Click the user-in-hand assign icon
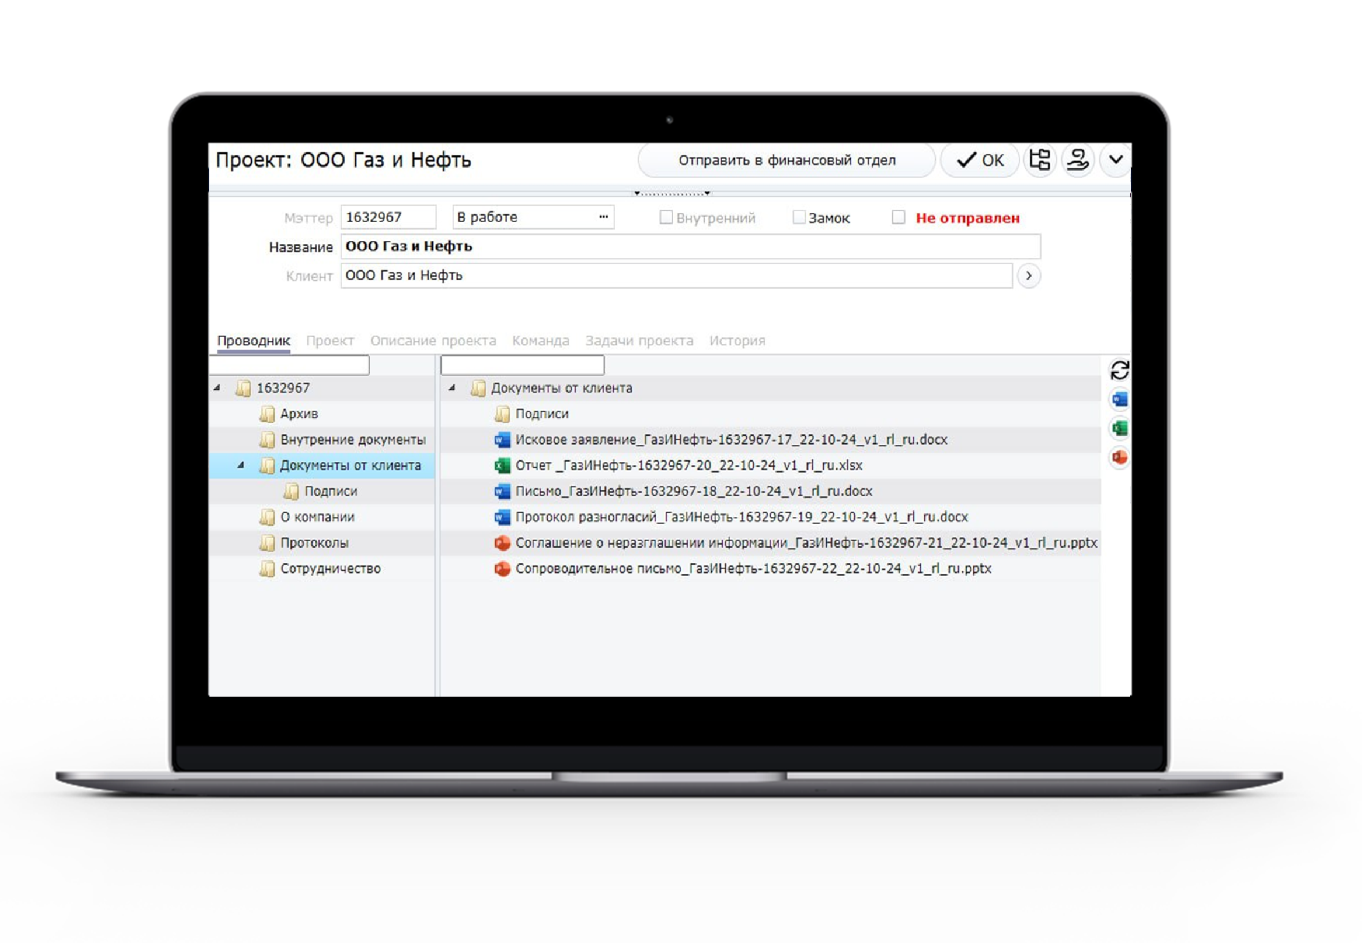1362x943 pixels. [x=1077, y=160]
